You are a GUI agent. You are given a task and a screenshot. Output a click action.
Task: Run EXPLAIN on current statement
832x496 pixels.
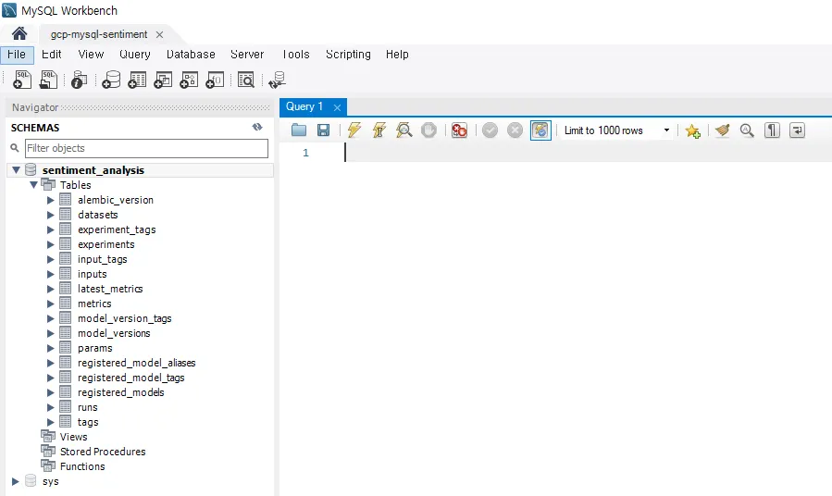(x=404, y=130)
